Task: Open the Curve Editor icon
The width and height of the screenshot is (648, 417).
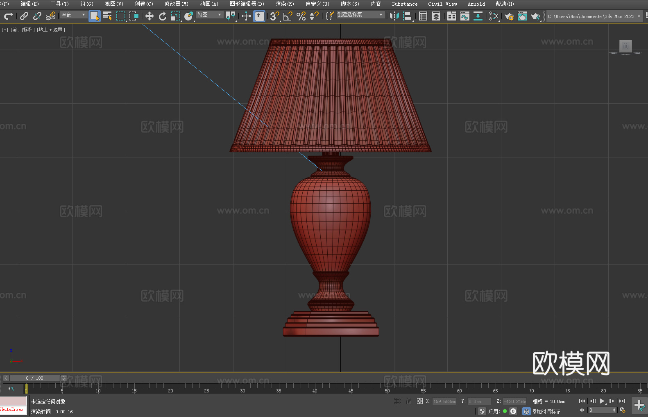Action: [x=464, y=16]
